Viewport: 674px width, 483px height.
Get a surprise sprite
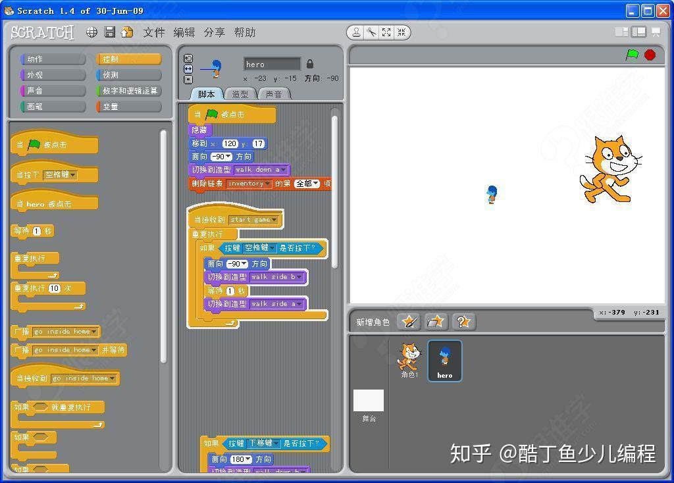coord(463,321)
